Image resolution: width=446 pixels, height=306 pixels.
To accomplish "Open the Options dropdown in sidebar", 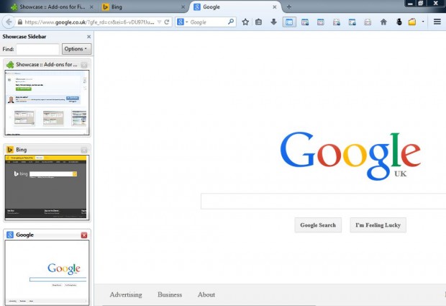I will pyautogui.click(x=76, y=49).
